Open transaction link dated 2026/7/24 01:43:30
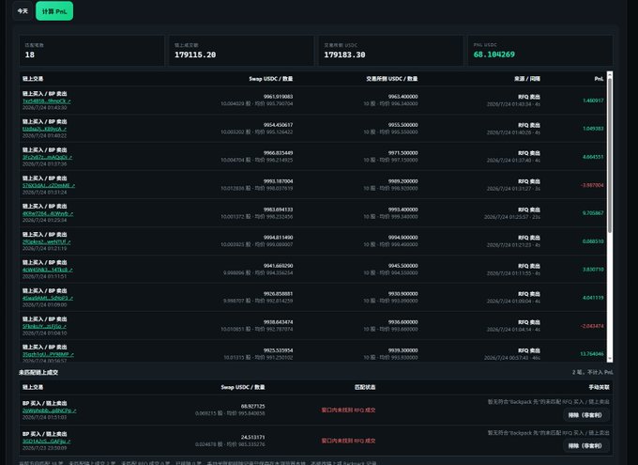This screenshot has width=638, height=465. pos(46,101)
